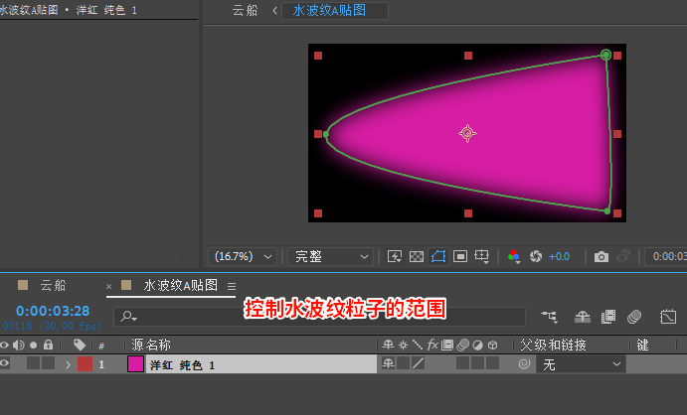The width and height of the screenshot is (687, 415).
Task: Enable motion blur box for 洋红 纯色 1
Action: click(x=462, y=363)
